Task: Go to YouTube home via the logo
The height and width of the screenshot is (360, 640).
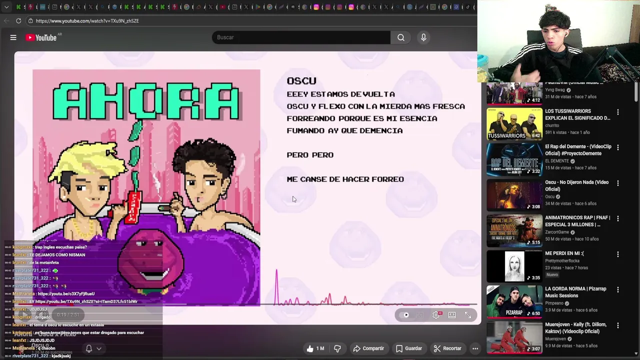Action: (41, 37)
